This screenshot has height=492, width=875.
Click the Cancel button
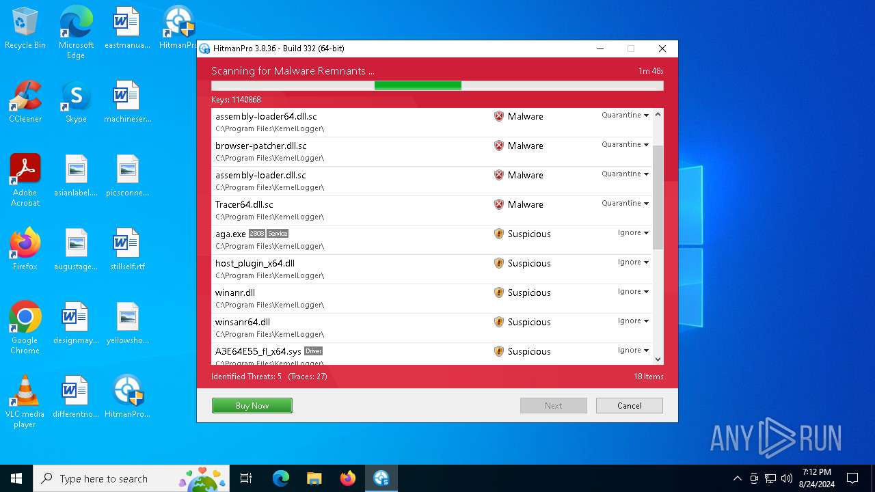629,406
